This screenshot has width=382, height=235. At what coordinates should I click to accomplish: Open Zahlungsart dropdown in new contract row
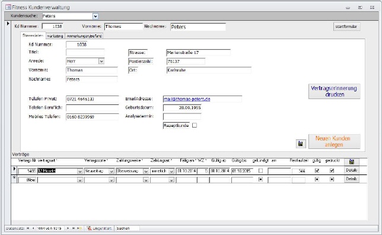171,180
